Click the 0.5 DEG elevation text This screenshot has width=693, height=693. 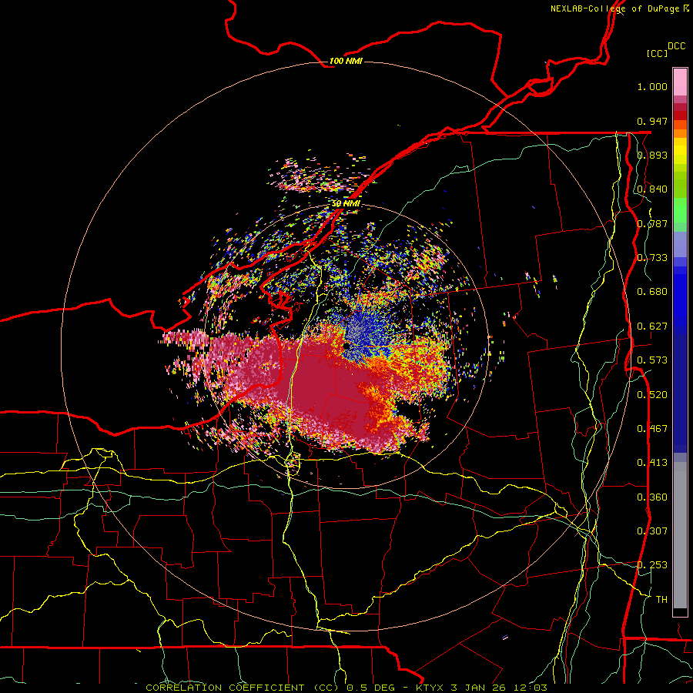pyautogui.click(x=370, y=688)
